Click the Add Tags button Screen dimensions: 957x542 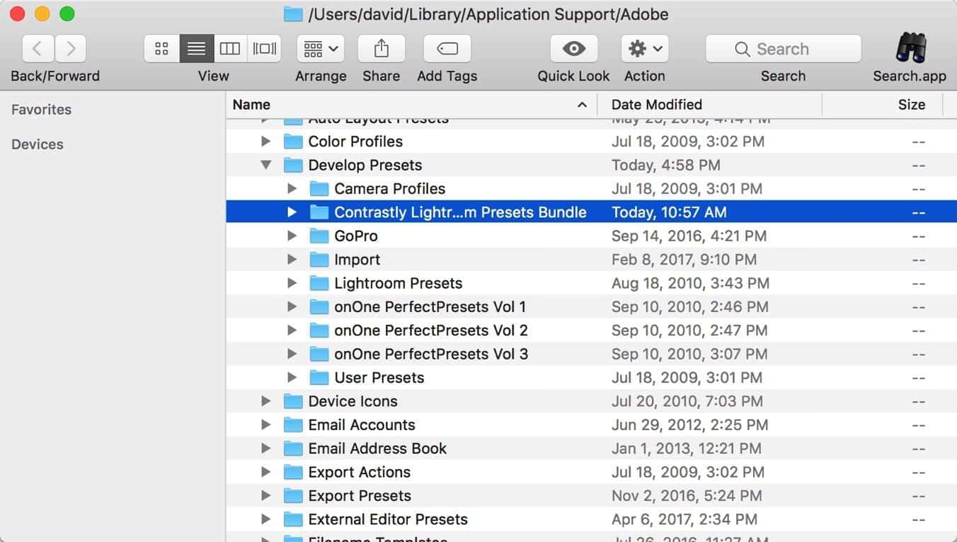pyautogui.click(x=447, y=49)
